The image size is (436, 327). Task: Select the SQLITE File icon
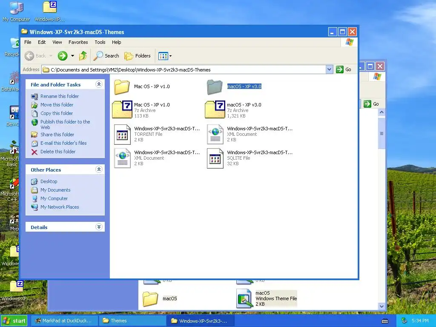coord(215,158)
